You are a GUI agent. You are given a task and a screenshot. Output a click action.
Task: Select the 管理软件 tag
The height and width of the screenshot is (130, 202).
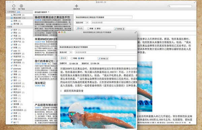point(18,86)
